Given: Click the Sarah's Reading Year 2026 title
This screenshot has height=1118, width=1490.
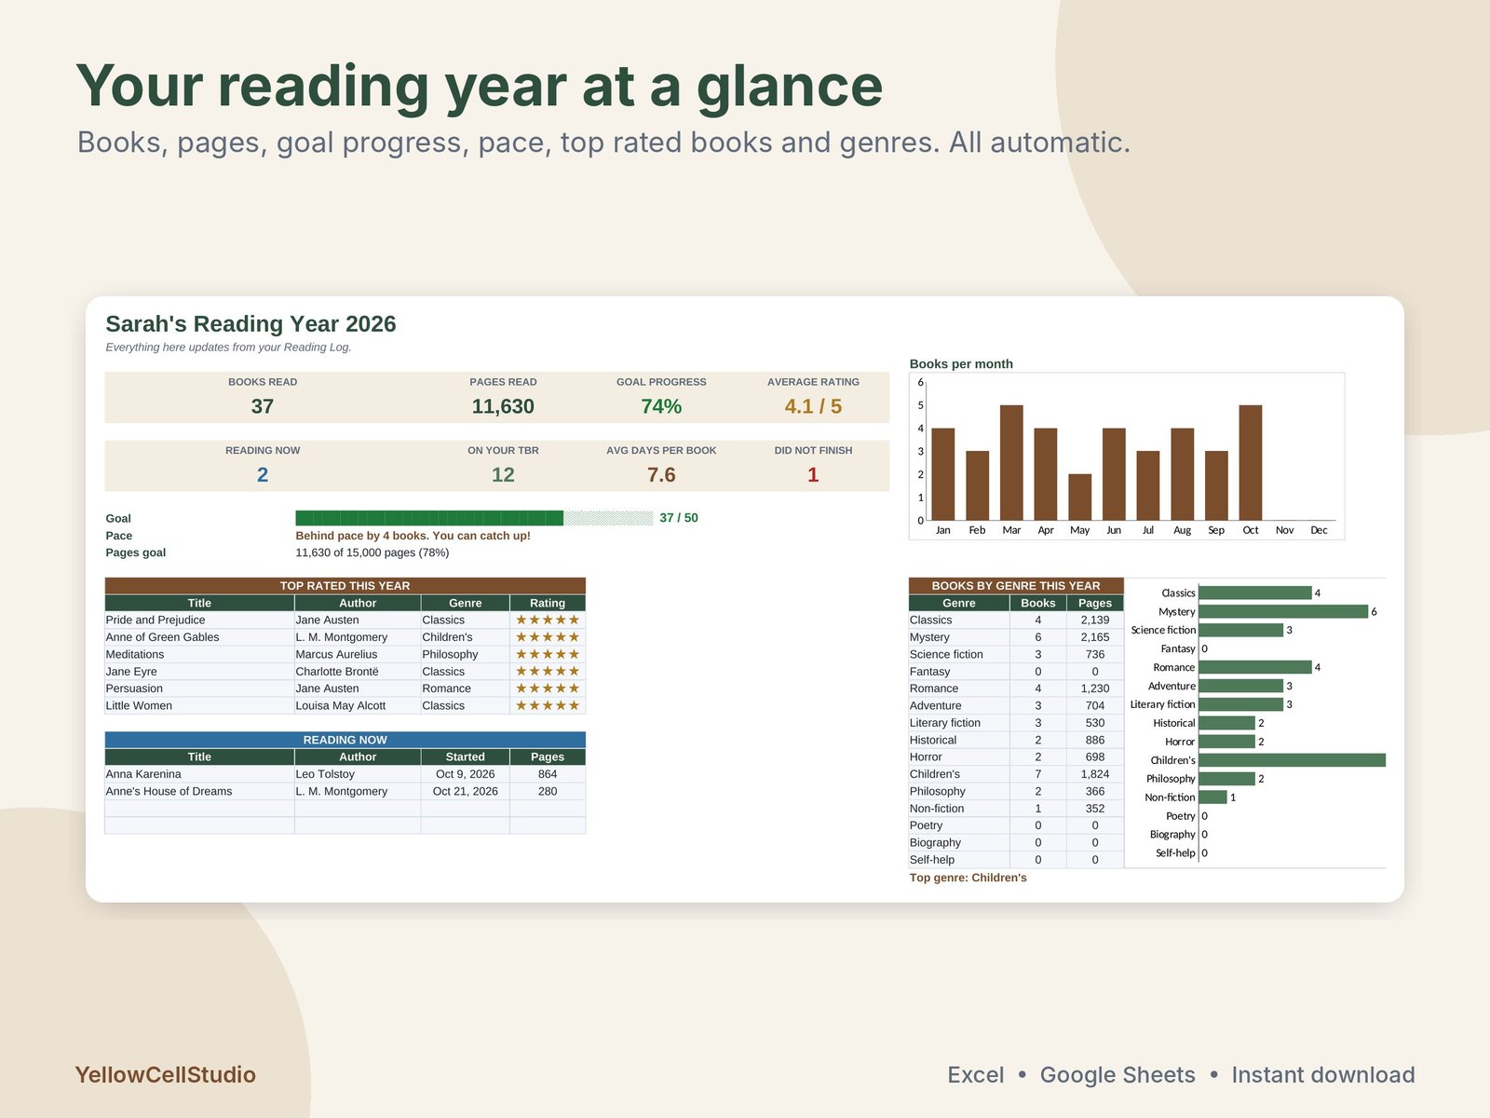Looking at the screenshot, I should 251,323.
